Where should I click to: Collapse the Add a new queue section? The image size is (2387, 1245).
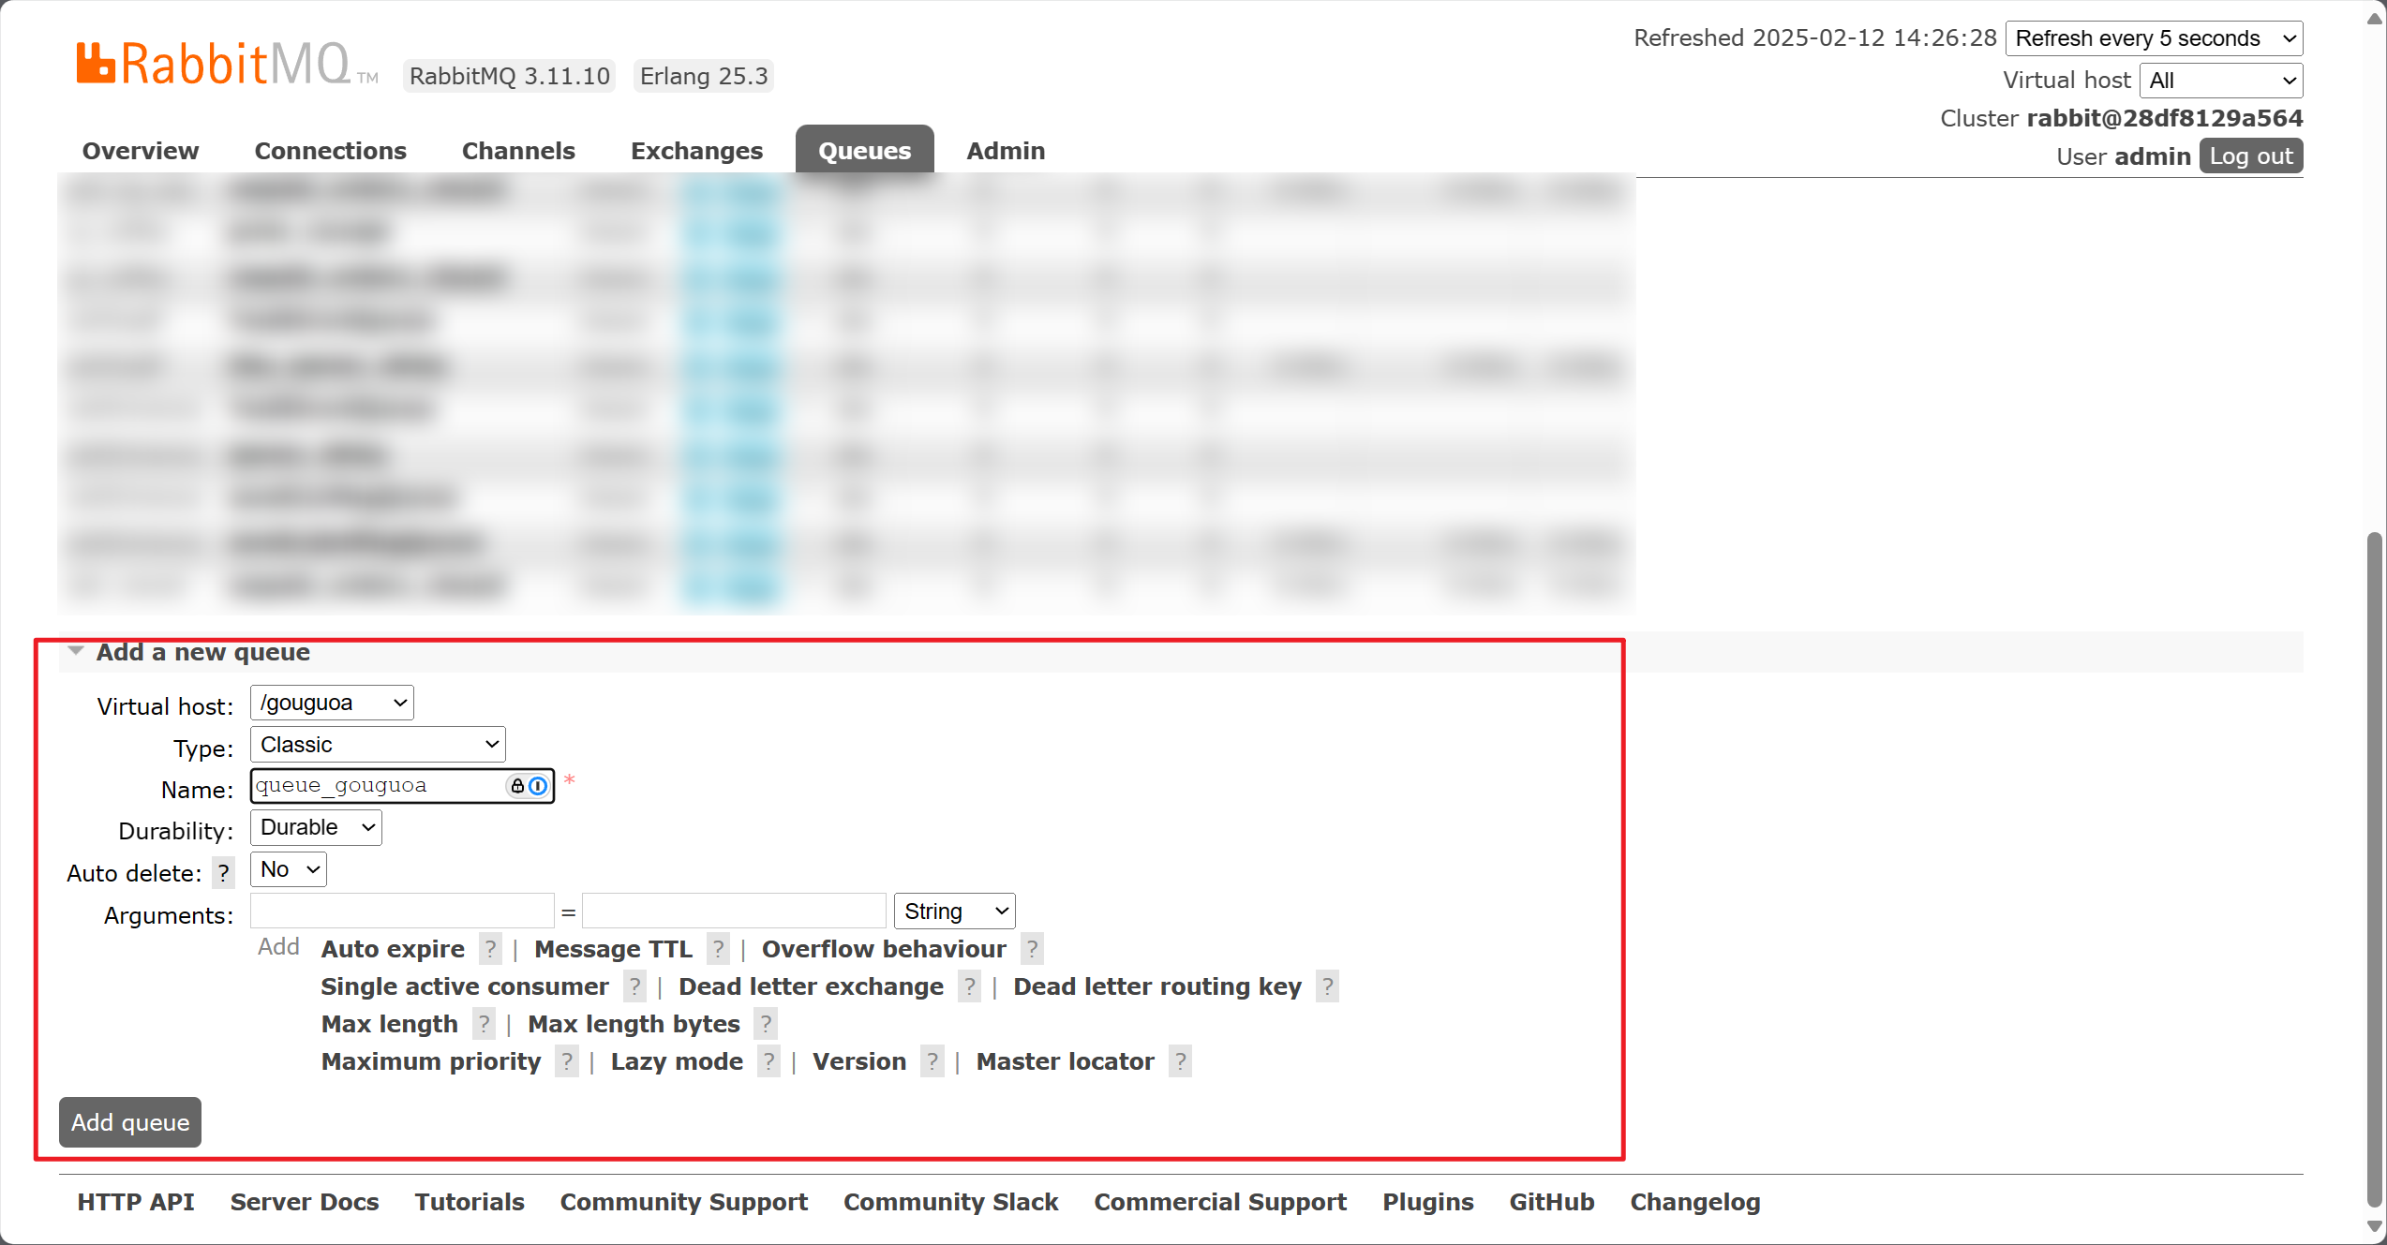point(202,652)
